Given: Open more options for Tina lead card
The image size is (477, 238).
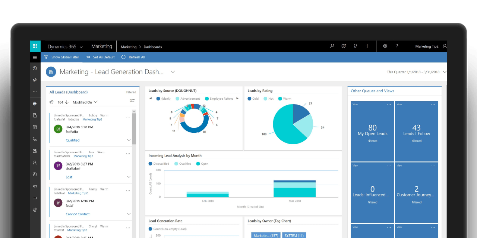Looking at the screenshot, I should [128, 154].
